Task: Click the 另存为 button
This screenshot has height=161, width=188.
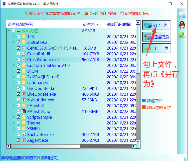Action: pyautogui.click(x=157, y=25)
